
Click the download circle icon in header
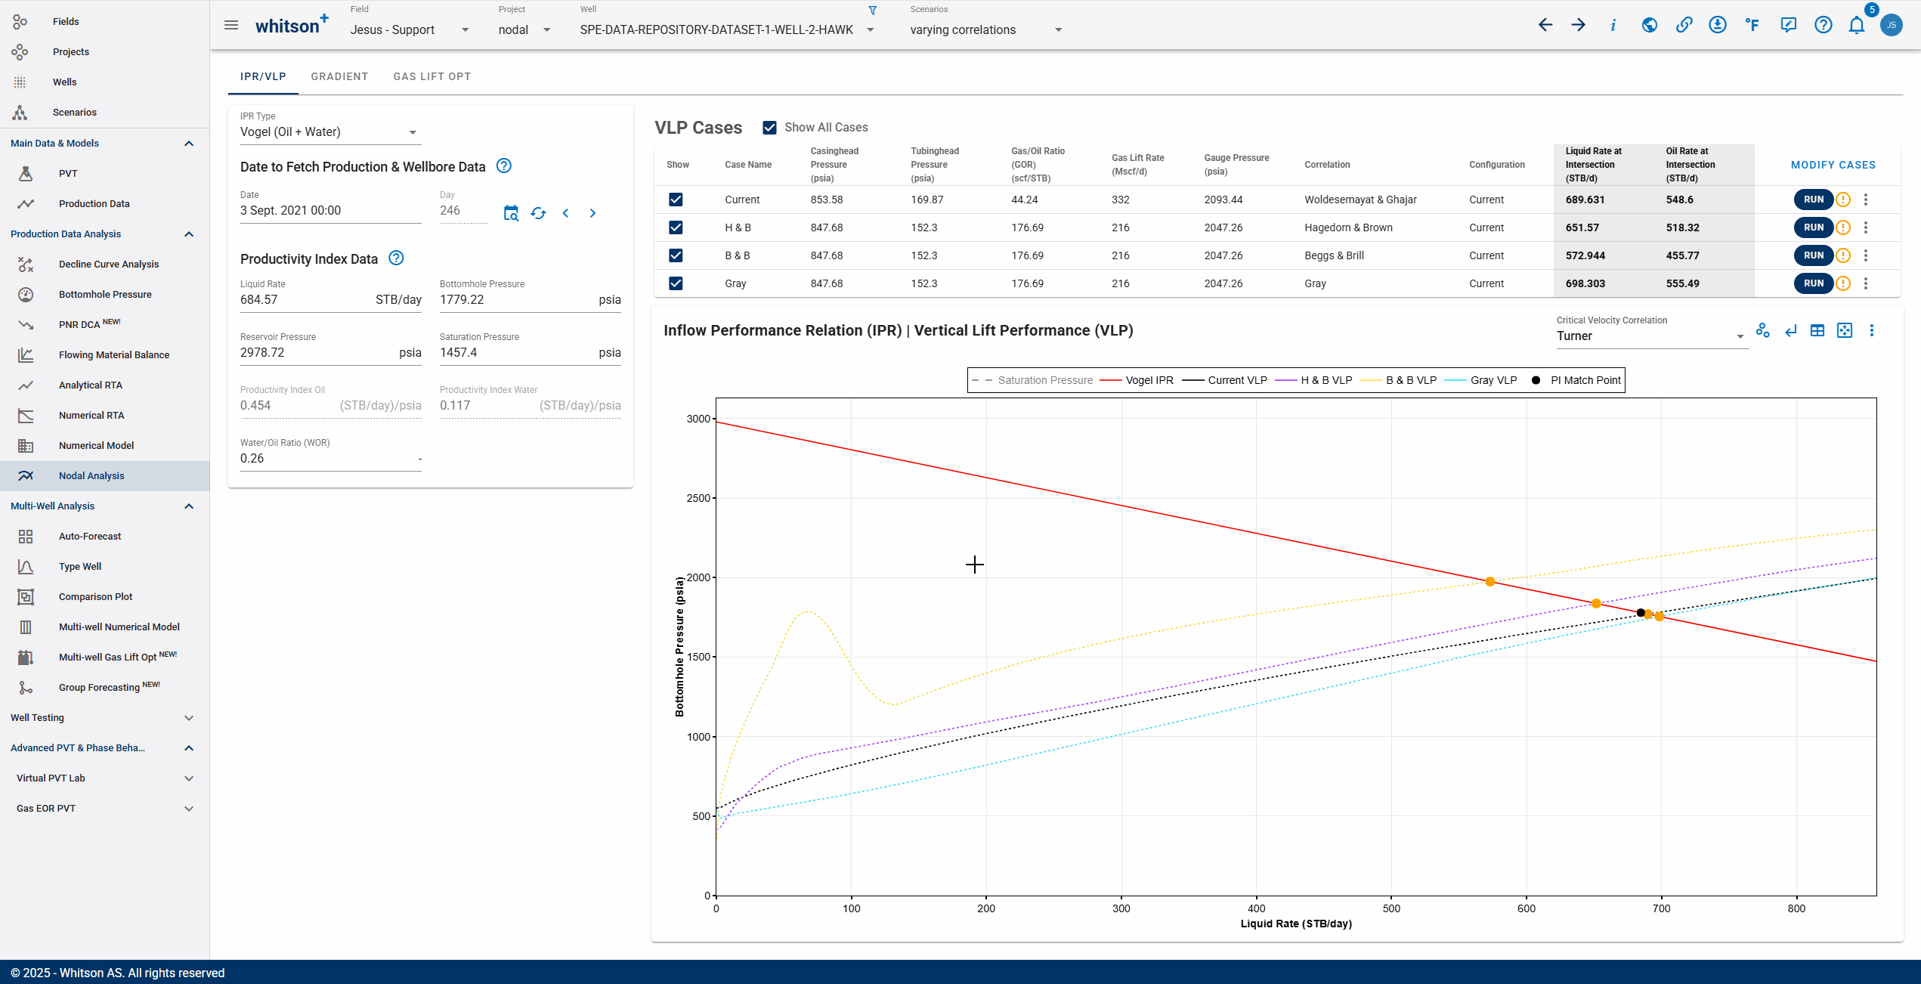1718,25
